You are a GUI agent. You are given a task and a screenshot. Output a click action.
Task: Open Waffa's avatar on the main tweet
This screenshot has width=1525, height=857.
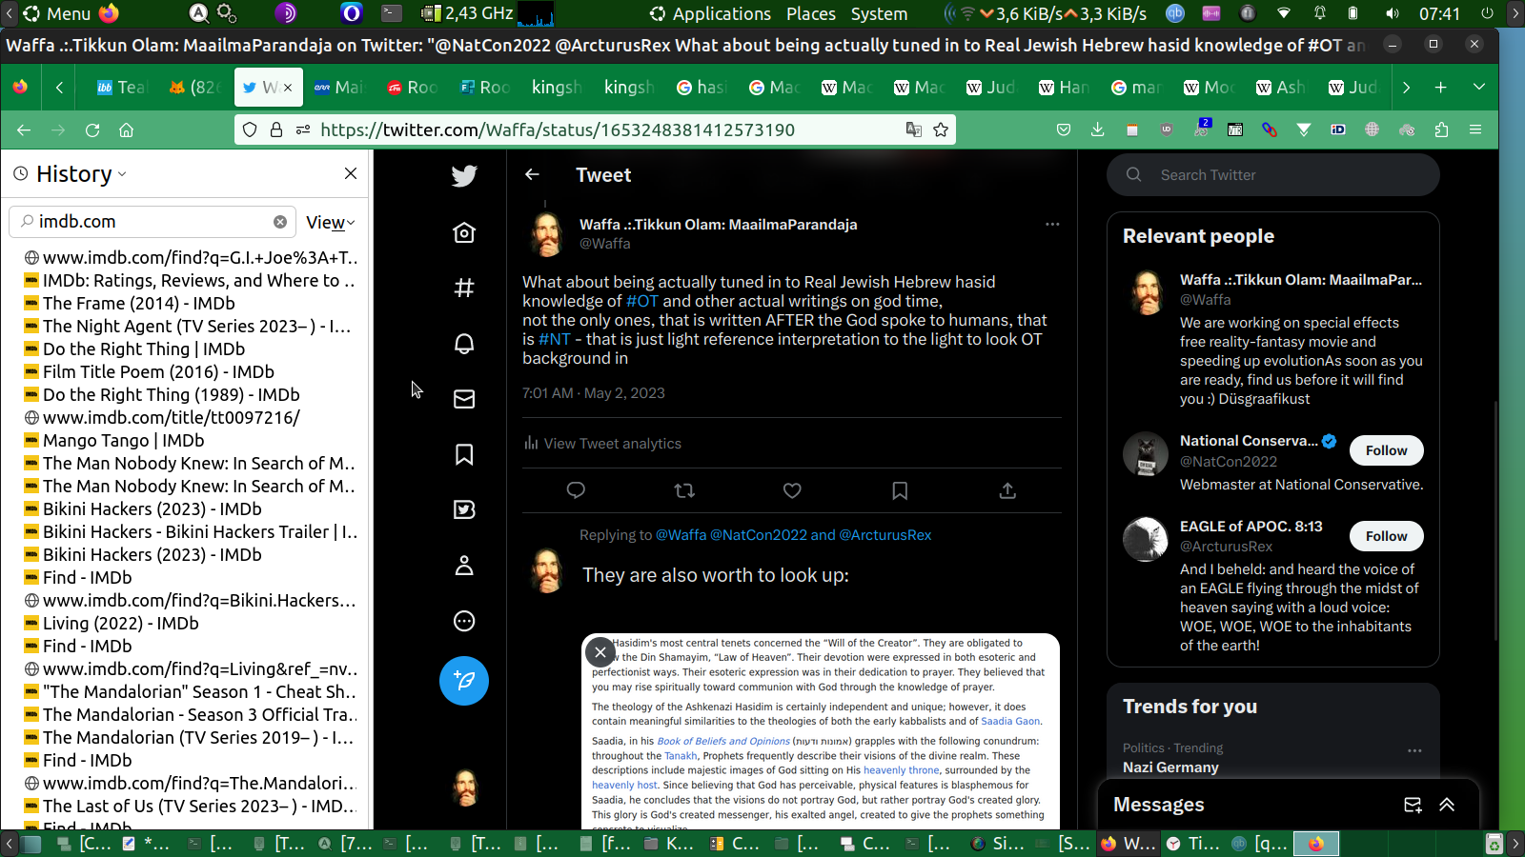click(x=547, y=234)
